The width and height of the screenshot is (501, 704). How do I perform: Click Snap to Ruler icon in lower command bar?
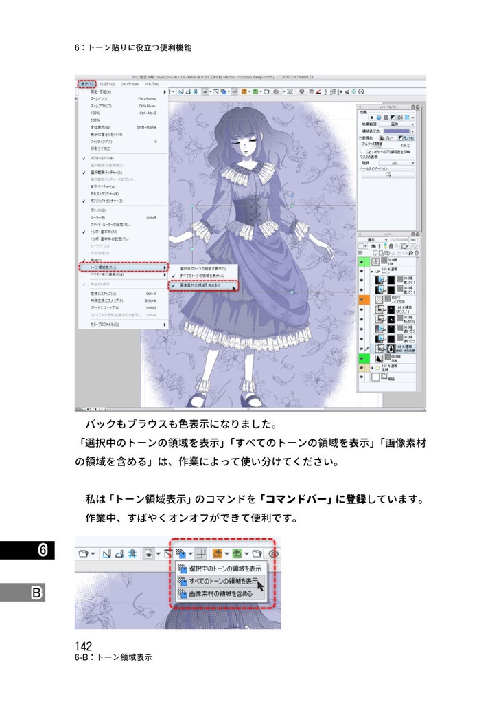coord(106,553)
